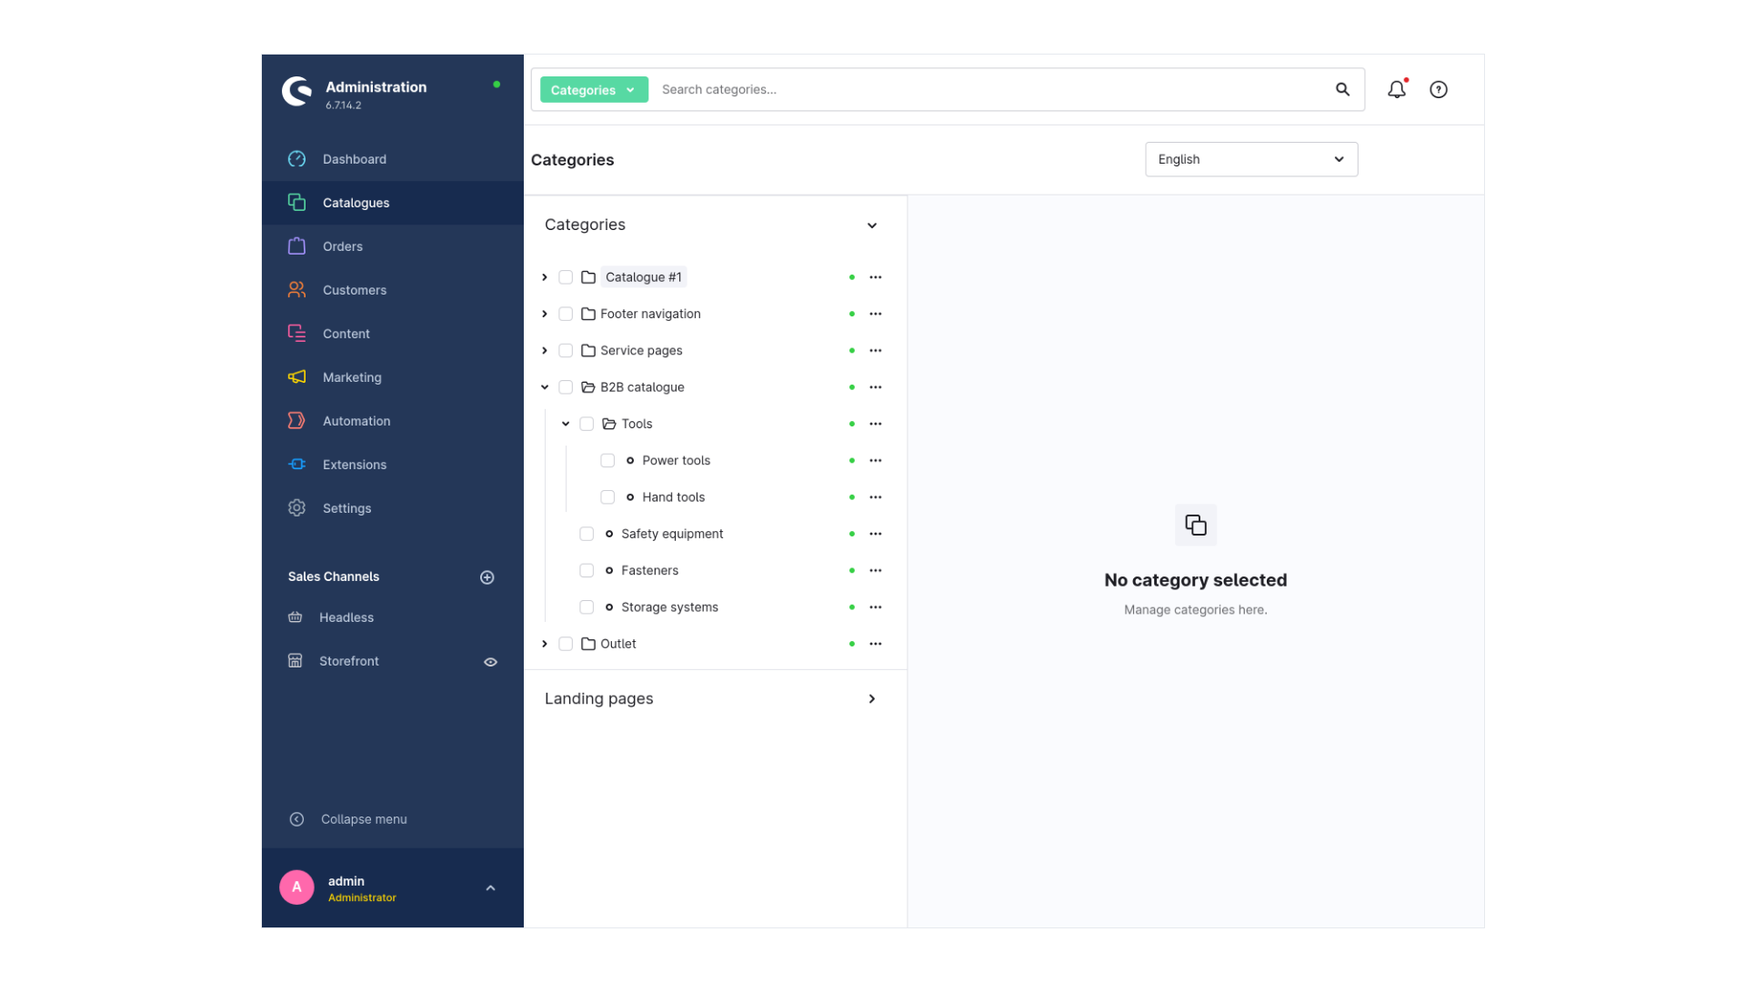
Task: Collapse the Categories panel chevron
Action: tap(871, 225)
